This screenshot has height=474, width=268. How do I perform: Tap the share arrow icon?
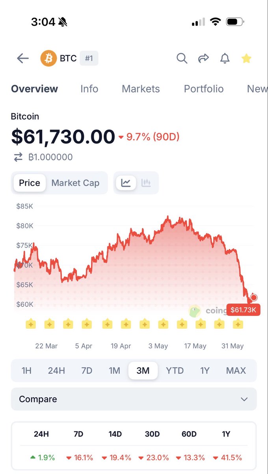(x=203, y=58)
